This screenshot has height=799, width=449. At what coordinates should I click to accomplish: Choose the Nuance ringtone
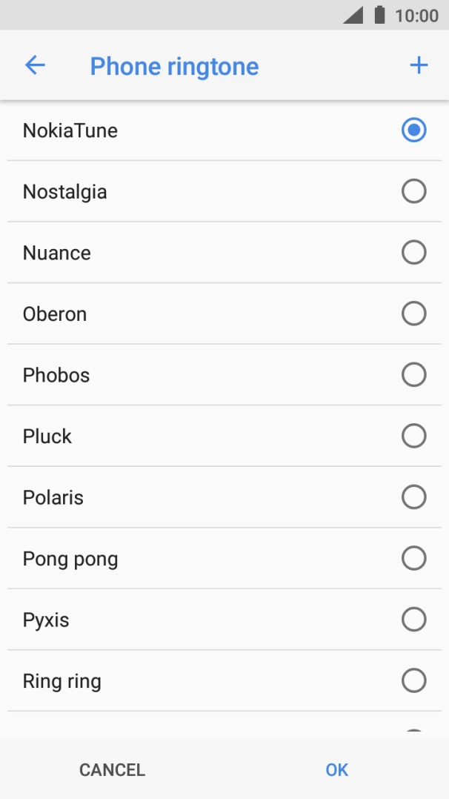click(x=413, y=252)
